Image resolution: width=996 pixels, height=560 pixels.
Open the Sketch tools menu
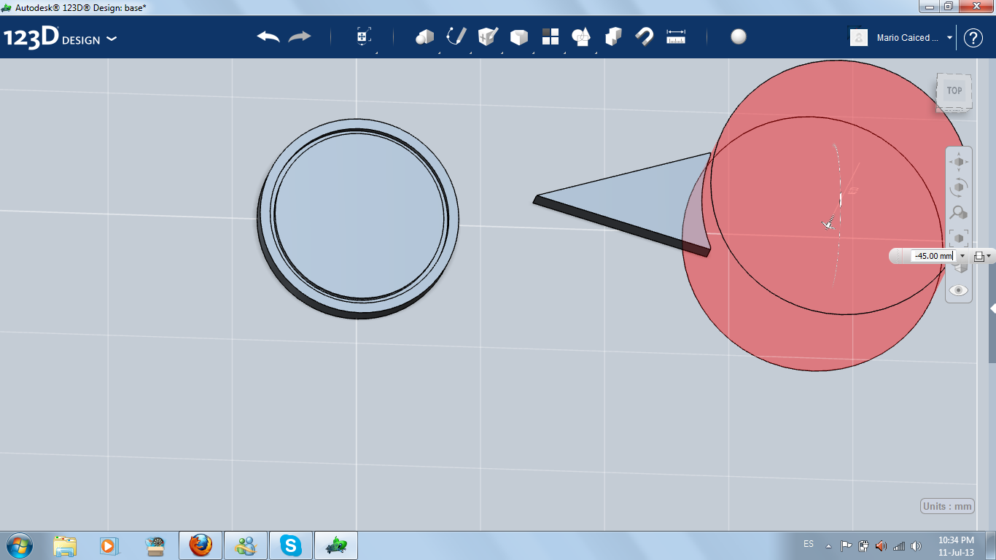456,37
